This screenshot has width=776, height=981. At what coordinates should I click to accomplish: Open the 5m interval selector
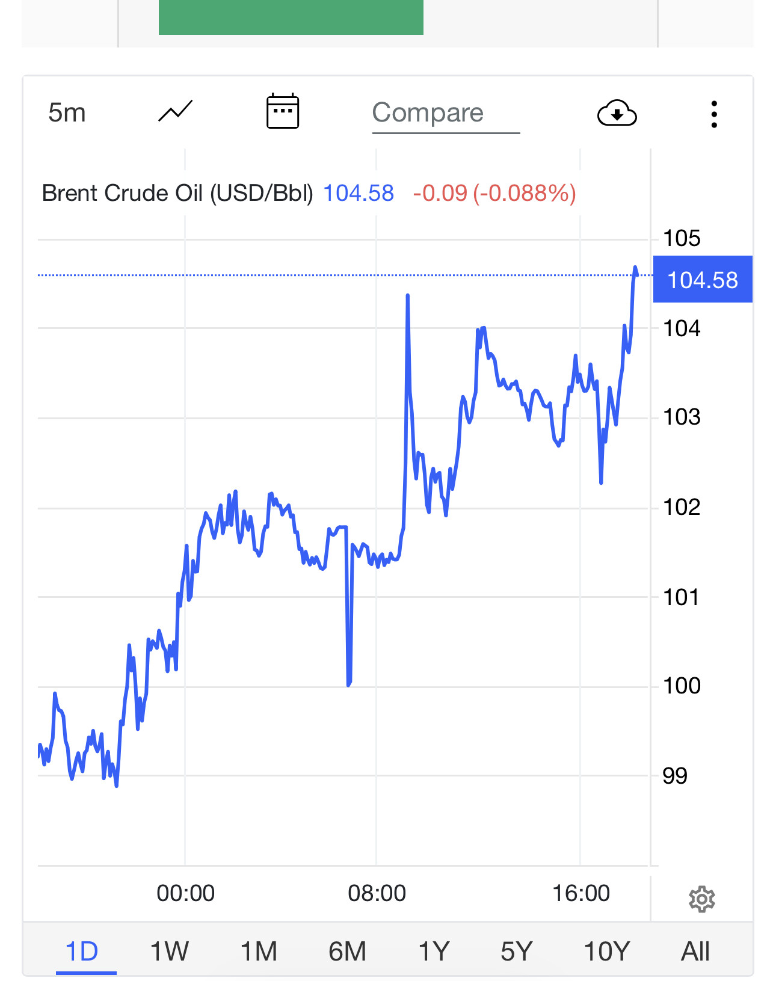67,113
